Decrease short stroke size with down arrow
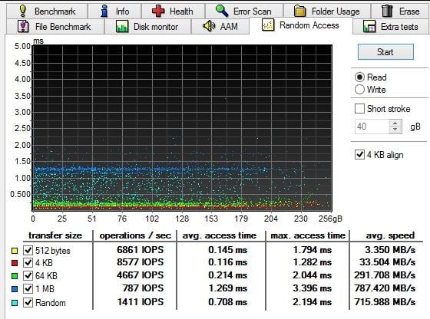Viewport: 430px width, 319px height. point(395,130)
